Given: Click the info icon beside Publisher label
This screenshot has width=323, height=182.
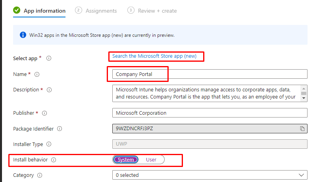Looking at the screenshot, I should coord(44,113).
